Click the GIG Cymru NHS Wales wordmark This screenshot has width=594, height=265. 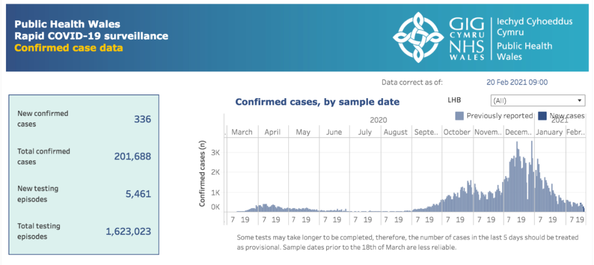point(467,38)
